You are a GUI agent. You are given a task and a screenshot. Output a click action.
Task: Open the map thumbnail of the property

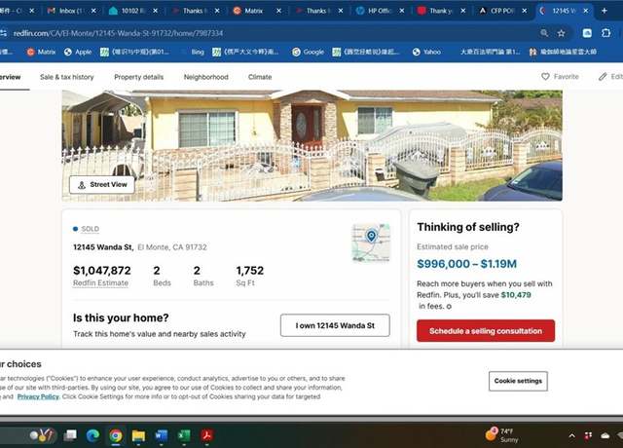(371, 243)
